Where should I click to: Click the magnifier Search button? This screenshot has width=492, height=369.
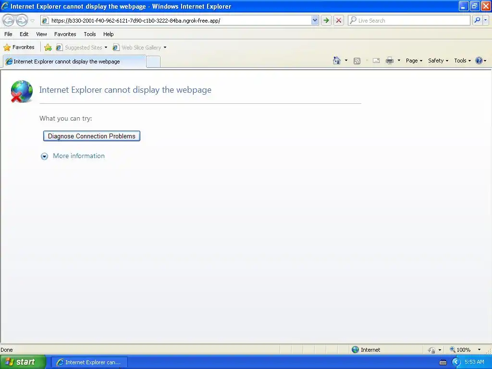pyautogui.click(x=477, y=20)
